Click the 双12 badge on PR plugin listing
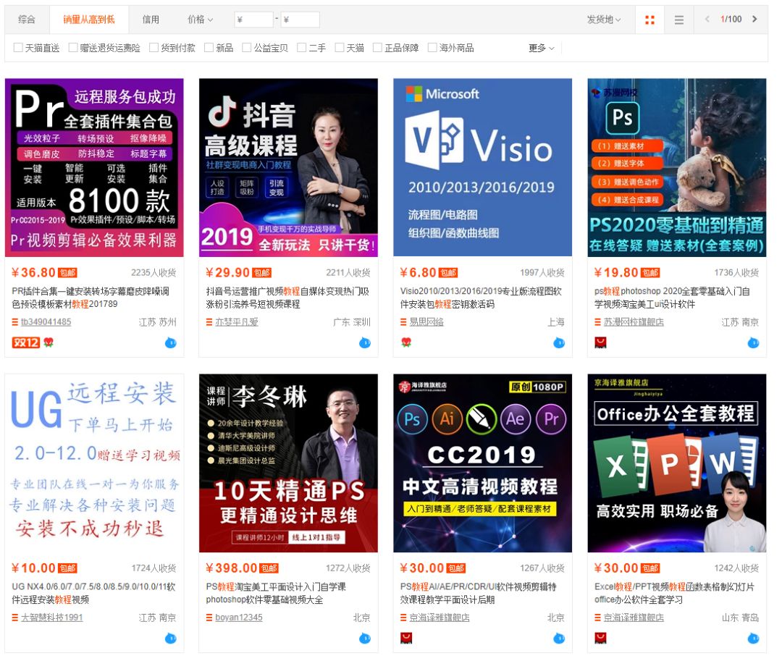 click(x=26, y=342)
